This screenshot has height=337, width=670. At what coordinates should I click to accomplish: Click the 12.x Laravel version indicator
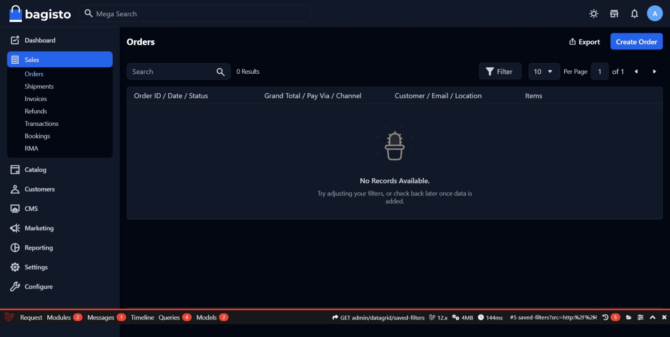(438, 318)
